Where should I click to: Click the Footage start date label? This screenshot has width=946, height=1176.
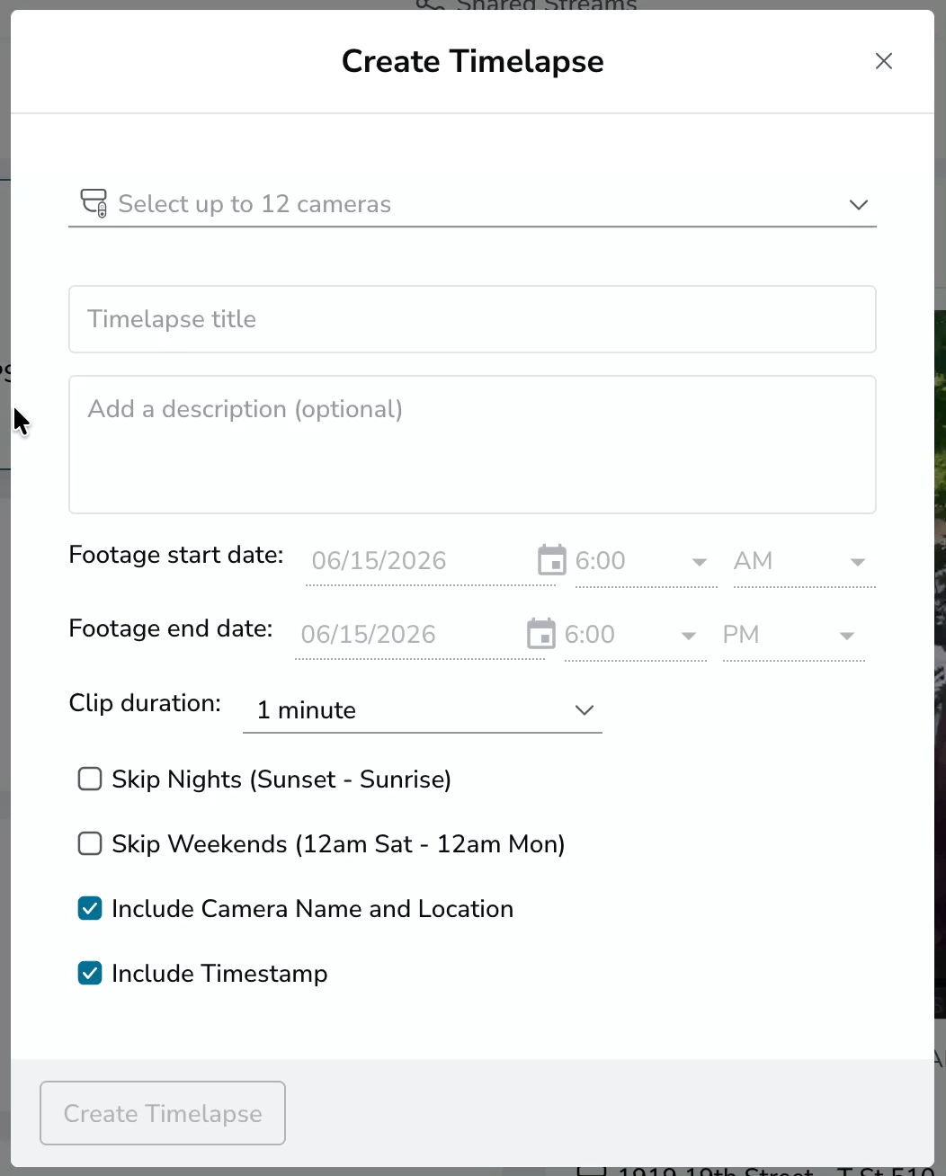176,555
